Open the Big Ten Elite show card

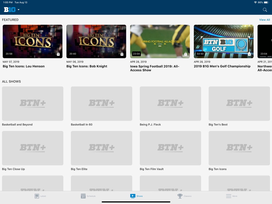(x=101, y=148)
